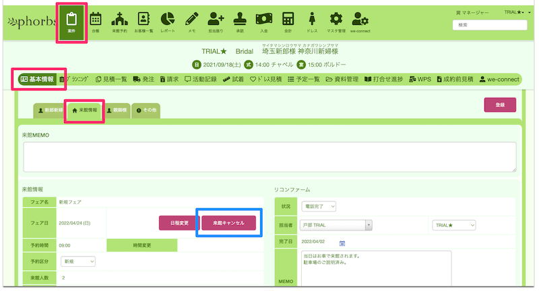This screenshot has height=291, width=539.
Task: Select 基本情報 in the sub menu
Action: (38, 79)
